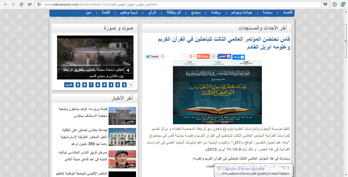Open the Dropbox notification settings wrench icon
348x177 pixels.
pyautogui.click(x=284, y=168)
